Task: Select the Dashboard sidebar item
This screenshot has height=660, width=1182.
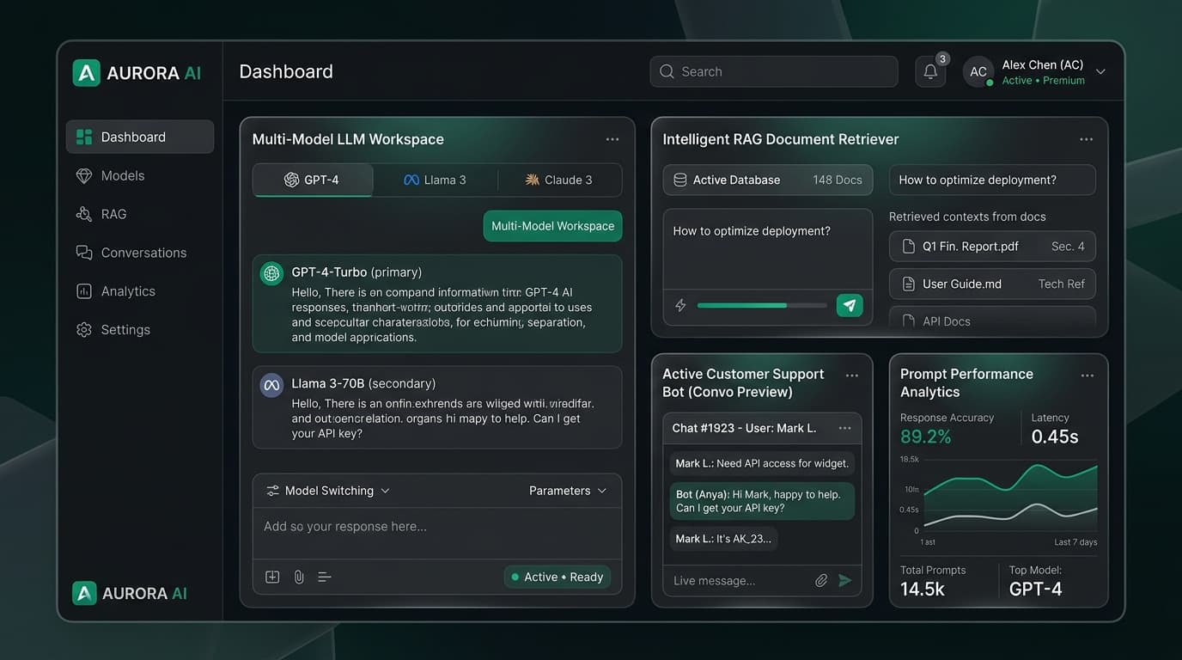Action: 140,137
